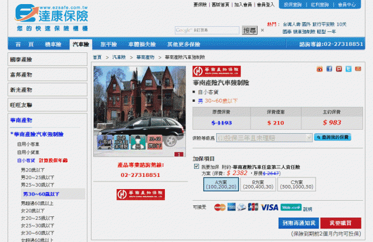Expand 新光產物 in the sidebar
Viewport: 373px width, 242px height.
click(x=47, y=90)
